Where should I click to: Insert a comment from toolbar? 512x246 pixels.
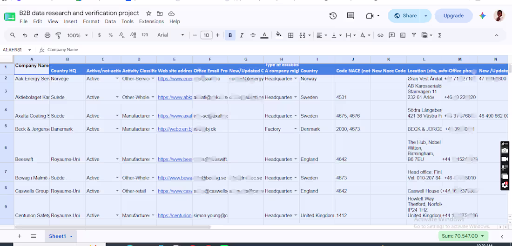click(391, 35)
